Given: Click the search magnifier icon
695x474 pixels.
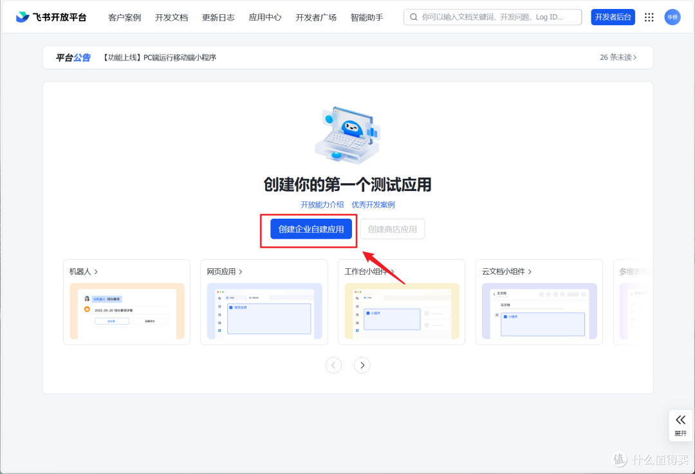Looking at the screenshot, I should click(414, 17).
